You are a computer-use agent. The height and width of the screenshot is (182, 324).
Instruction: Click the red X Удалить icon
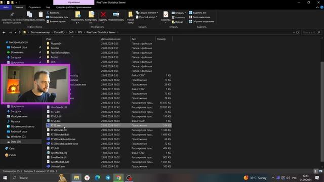pos(103,14)
